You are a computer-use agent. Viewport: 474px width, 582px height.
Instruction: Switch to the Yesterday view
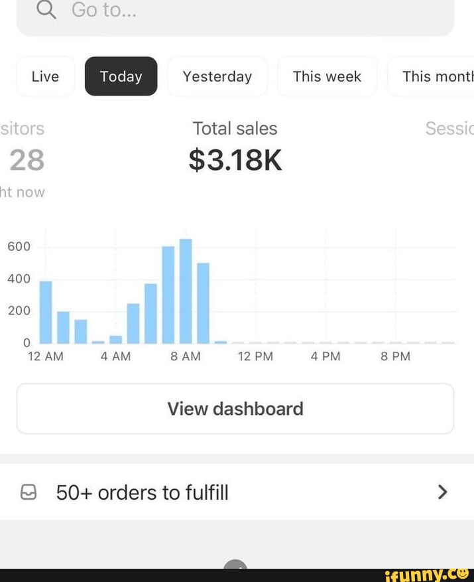(217, 76)
